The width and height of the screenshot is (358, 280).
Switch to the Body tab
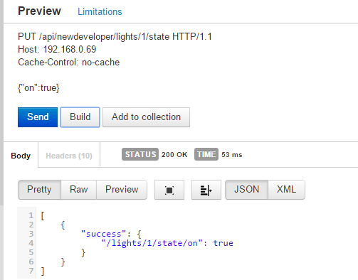(x=21, y=156)
